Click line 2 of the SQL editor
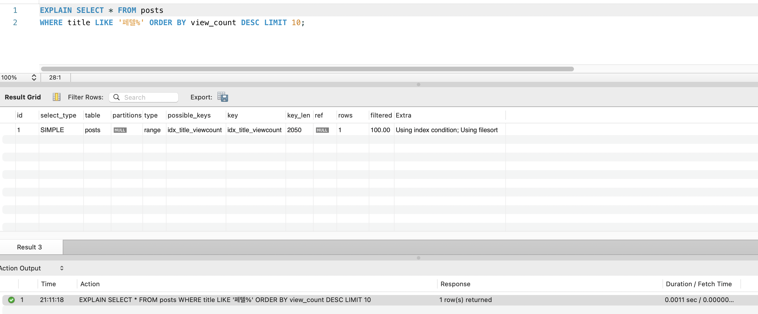This screenshot has width=758, height=314. (x=172, y=23)
